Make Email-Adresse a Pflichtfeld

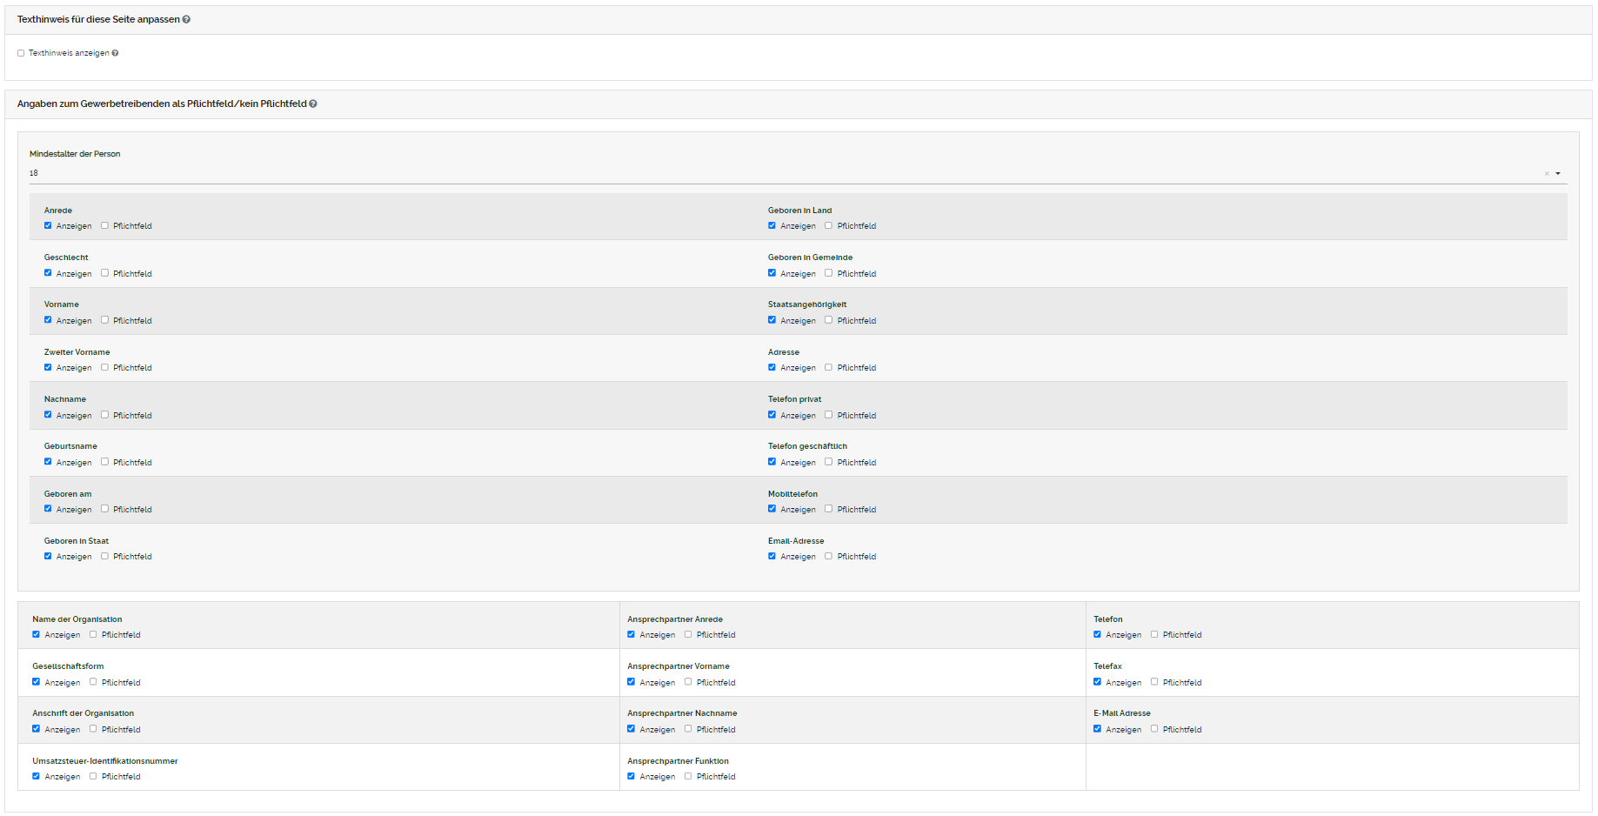(x=828, y=556)
